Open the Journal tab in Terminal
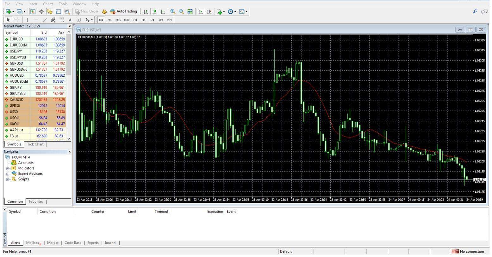 click(x=110, y=243)
